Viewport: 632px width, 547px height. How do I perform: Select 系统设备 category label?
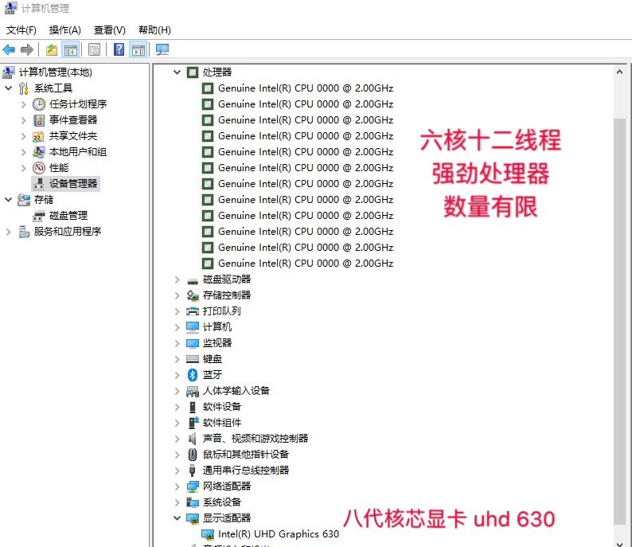pyautogui.click(x=222, y=502)
